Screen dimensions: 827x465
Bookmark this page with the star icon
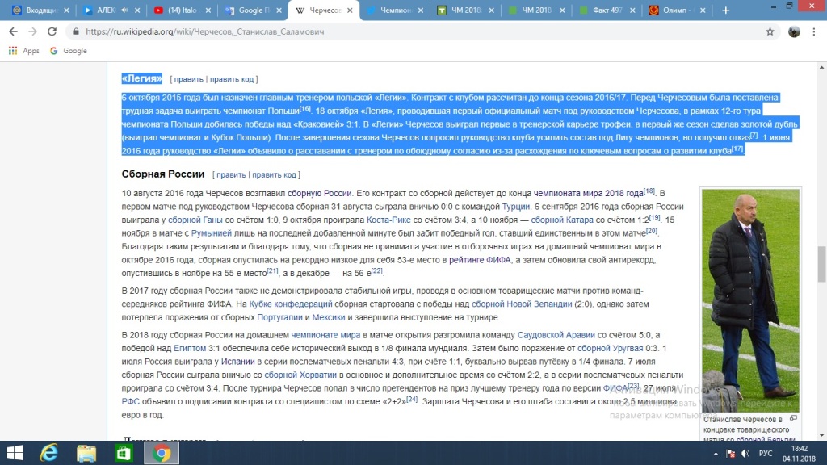[770, 31]
